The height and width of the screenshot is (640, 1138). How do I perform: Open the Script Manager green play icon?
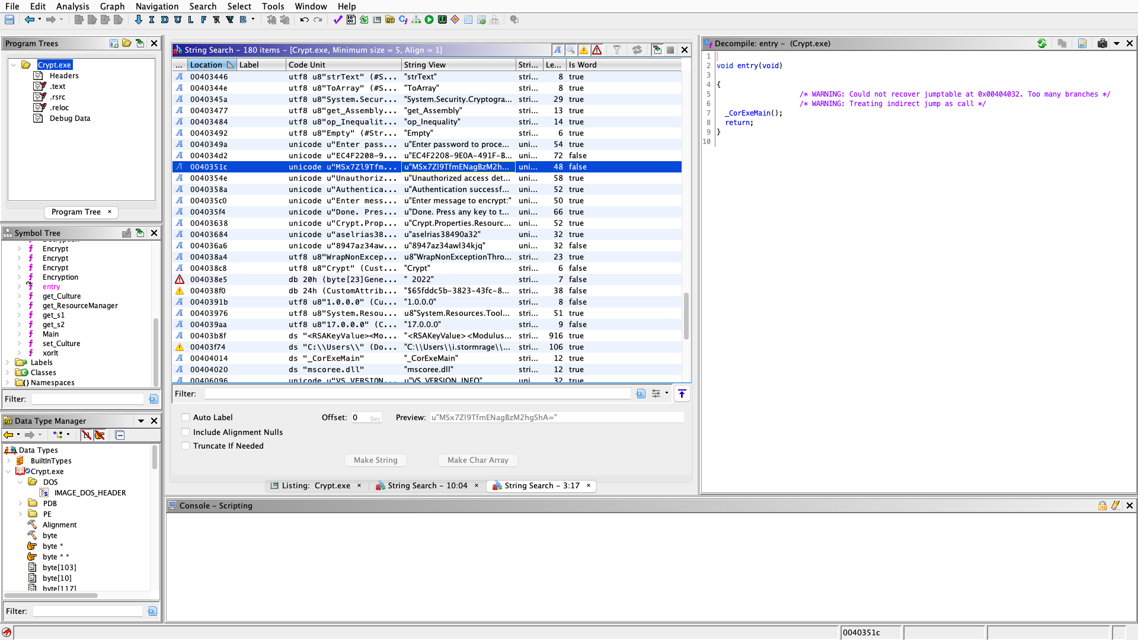(429, 20)
